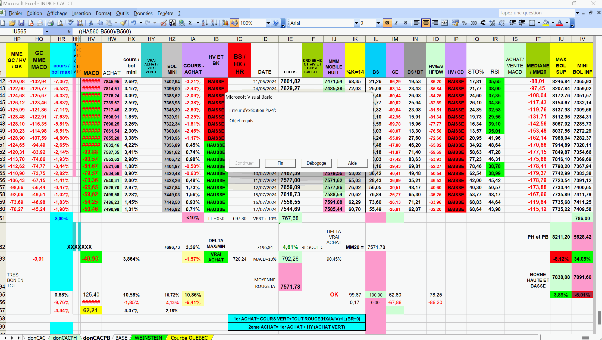Expand the Arial font name dropdown

(x=356, y=23)
